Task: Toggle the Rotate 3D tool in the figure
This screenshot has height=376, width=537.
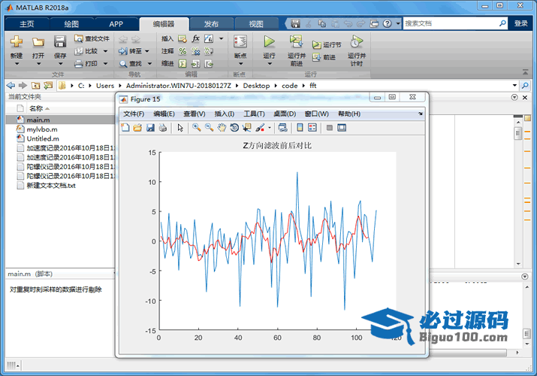Action: [x=234, y=128]
